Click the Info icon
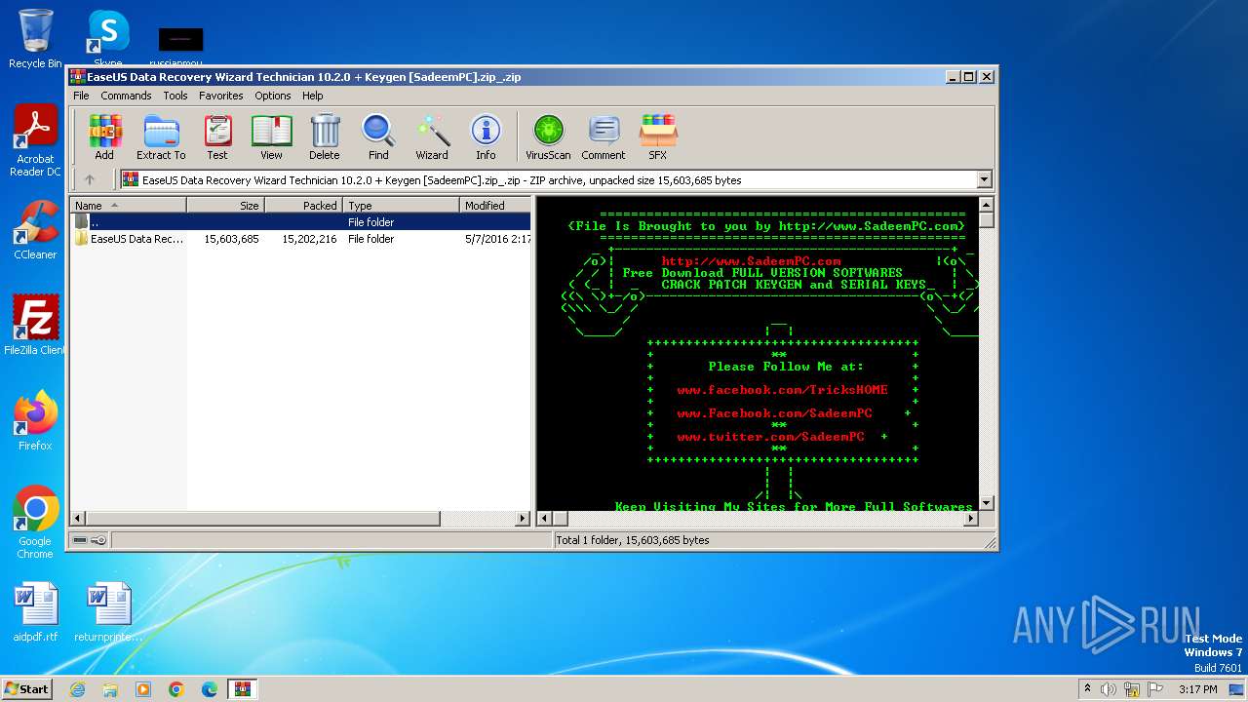1248x702 pixels. 486,137
